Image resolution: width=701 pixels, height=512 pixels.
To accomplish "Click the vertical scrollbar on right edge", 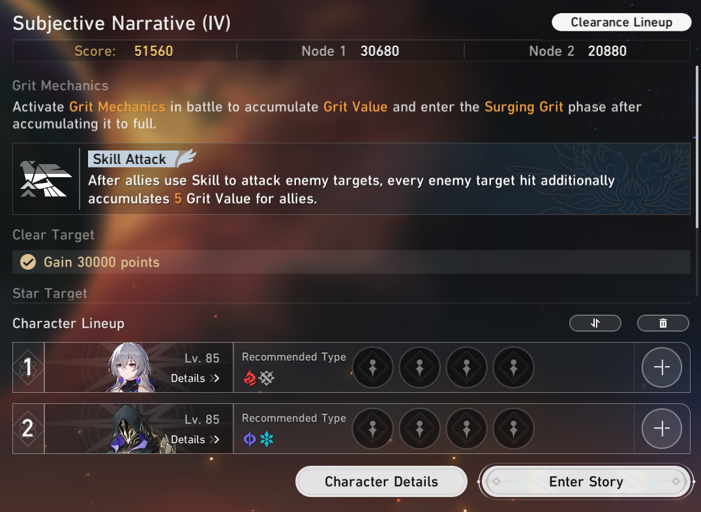I will (x=697, y=181).
